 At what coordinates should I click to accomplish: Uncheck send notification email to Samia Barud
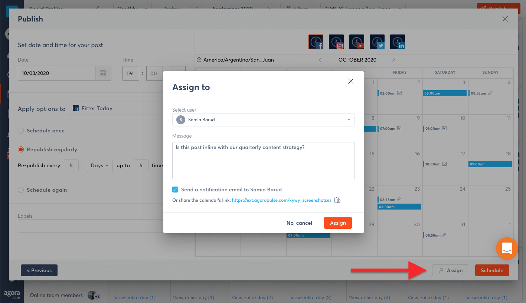pyautogui.click(x=176, y=190)
